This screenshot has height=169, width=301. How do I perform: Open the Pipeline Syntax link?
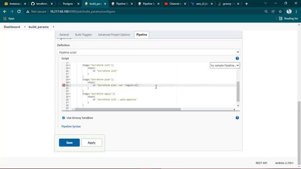tap(71, 126)
